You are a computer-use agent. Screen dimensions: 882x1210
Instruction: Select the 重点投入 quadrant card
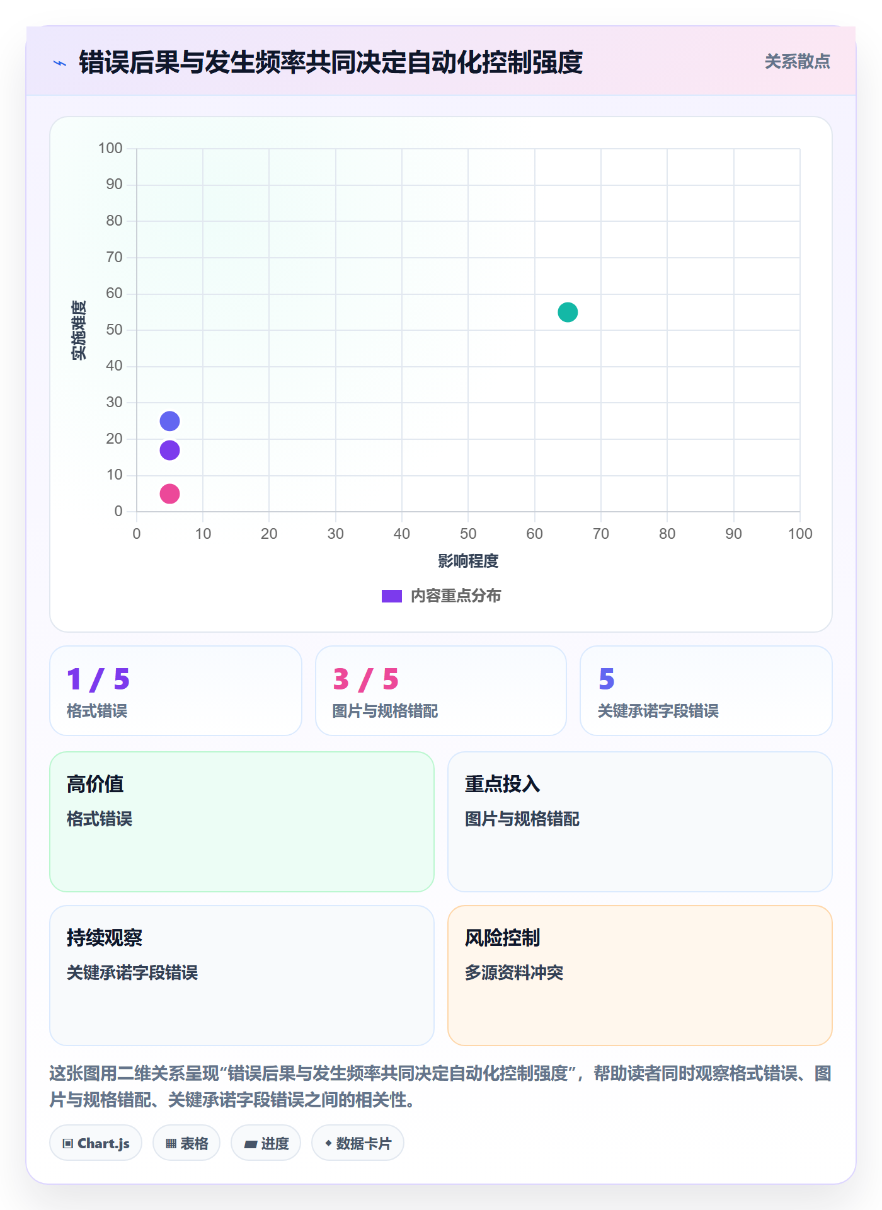click(x=640, y=822)
